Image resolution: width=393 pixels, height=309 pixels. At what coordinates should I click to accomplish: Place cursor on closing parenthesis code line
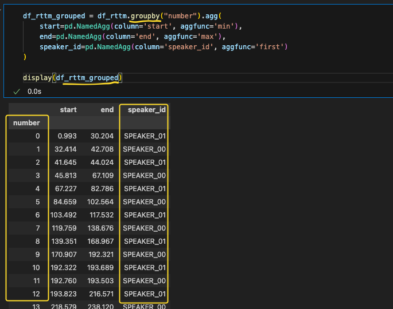tap(25, 57)
